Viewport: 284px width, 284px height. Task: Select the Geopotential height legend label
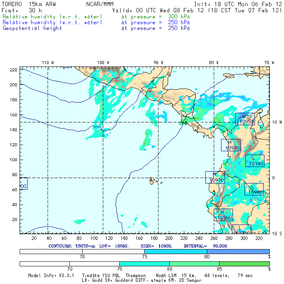click(32, 28)
